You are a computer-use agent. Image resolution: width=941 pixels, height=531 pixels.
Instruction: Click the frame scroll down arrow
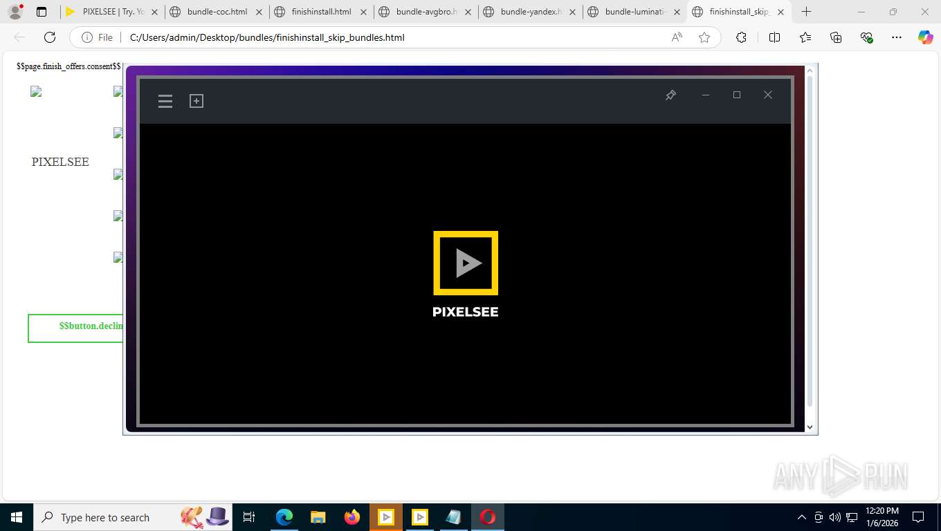pos(811,427)
